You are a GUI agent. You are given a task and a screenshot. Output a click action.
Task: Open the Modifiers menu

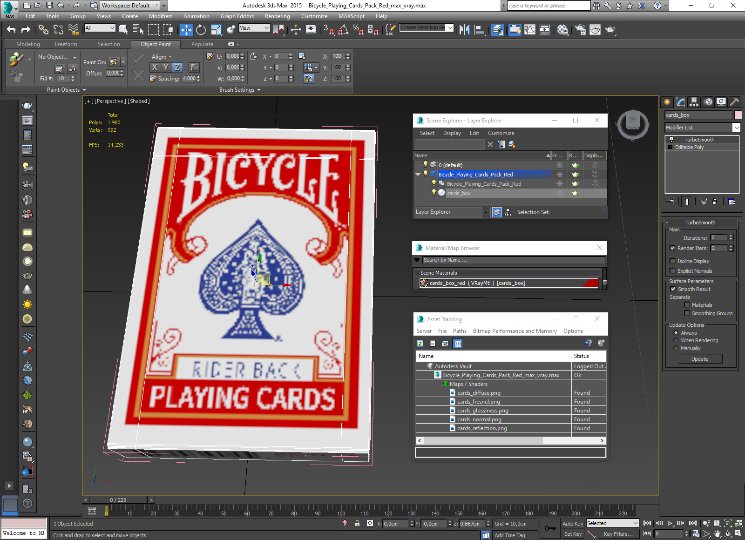[161, 16]
